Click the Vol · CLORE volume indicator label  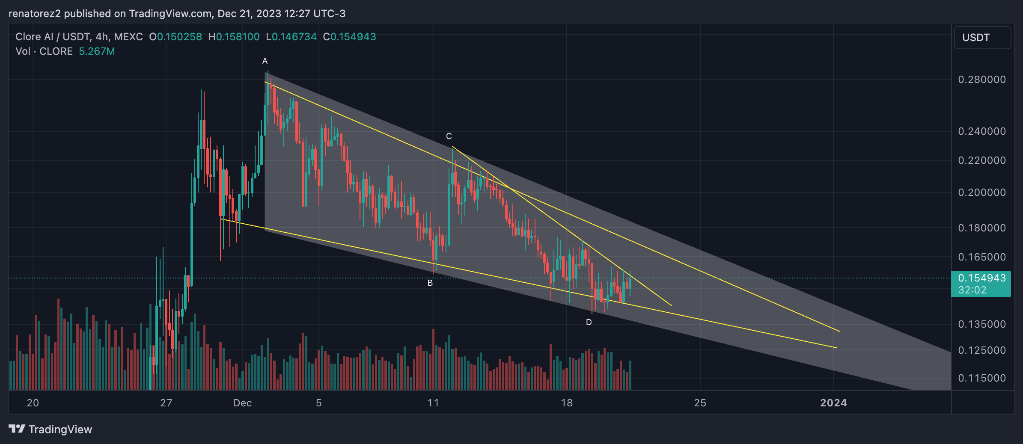click(x=44, y=51)
